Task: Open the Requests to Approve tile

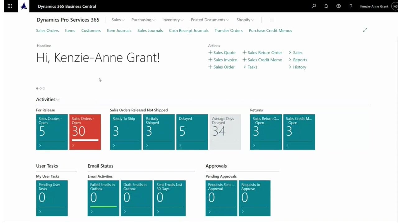Action: pyautogui.click(x=254, y=198)
